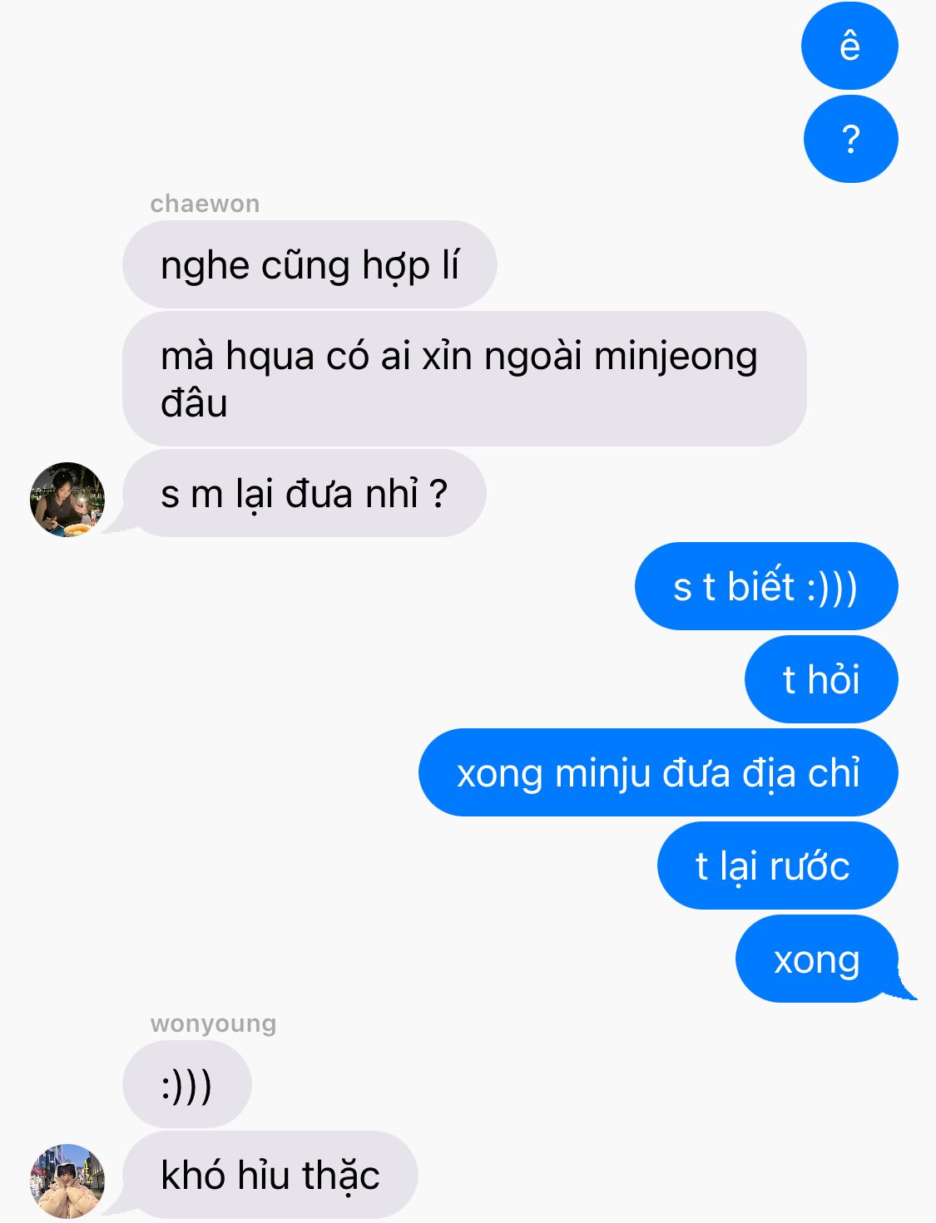The width and height of the screenshot is (936, 1223).
Task: Select the 't hỏi' sent message
Action: point(821,679)
